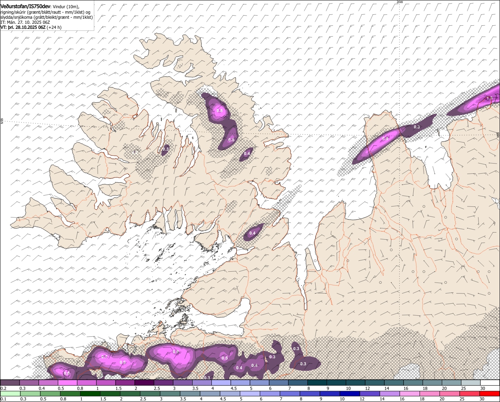Click the '20W' longitude label at top

point(399,2)
